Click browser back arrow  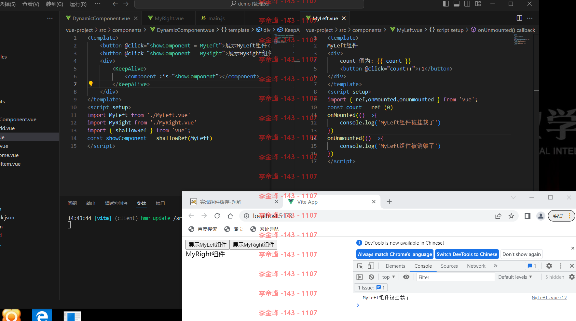pyautogui.click(x=191, y=216)
